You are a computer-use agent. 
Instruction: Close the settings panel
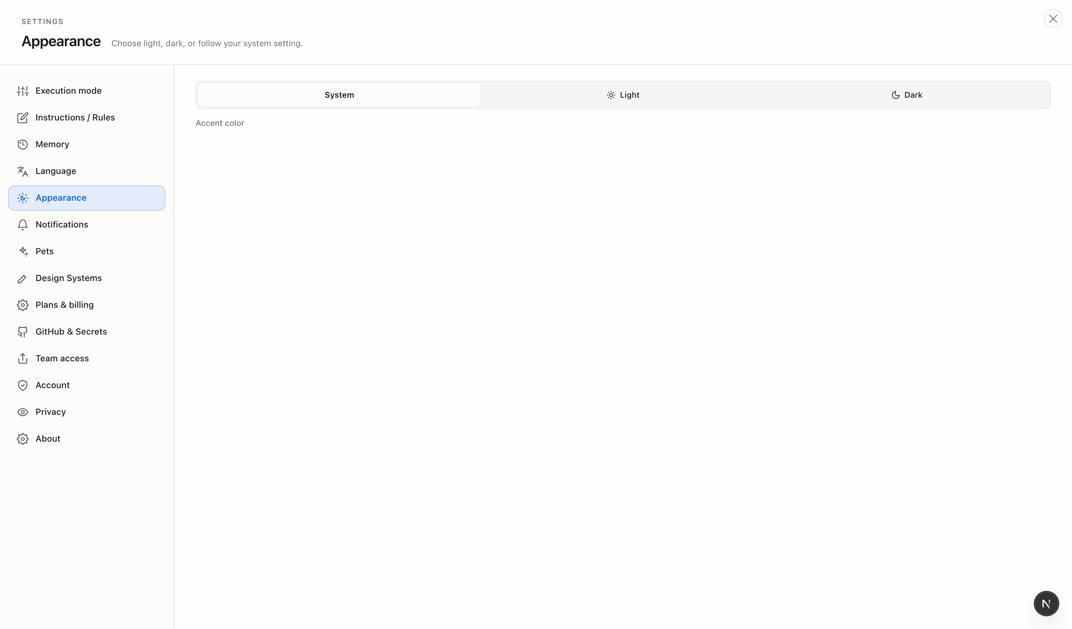[x=1053, y=19]
